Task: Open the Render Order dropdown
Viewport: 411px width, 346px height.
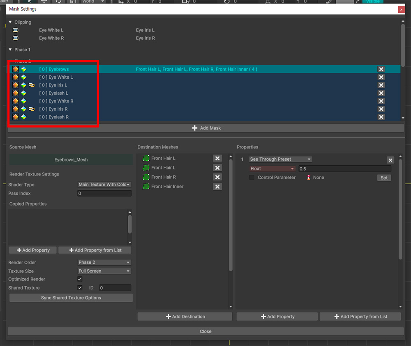Action: (104, 262)
